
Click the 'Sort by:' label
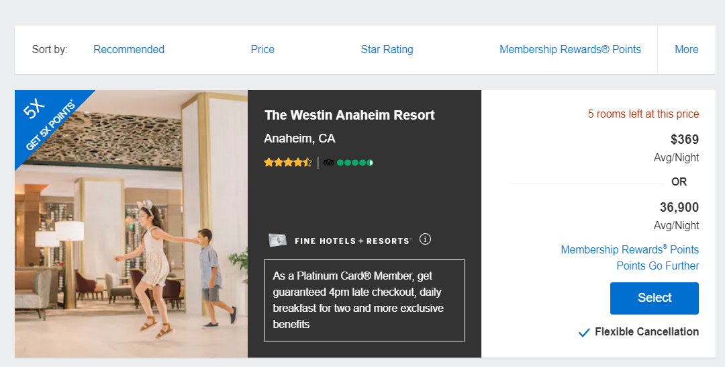pyautogui.click(x=50, y=50)
